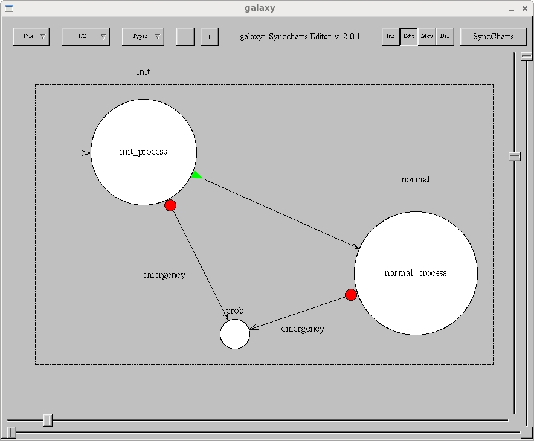Click the green triangle transition marker
Screen dimensions: 534x441
tap(196, 175)
